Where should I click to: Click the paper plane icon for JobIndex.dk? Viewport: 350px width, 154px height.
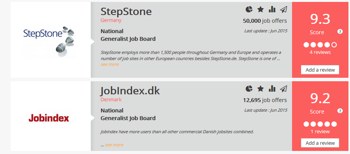[x=284, y=89]
